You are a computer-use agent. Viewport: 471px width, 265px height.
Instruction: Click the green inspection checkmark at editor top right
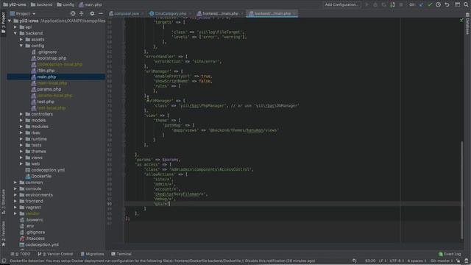pos(461,20)
